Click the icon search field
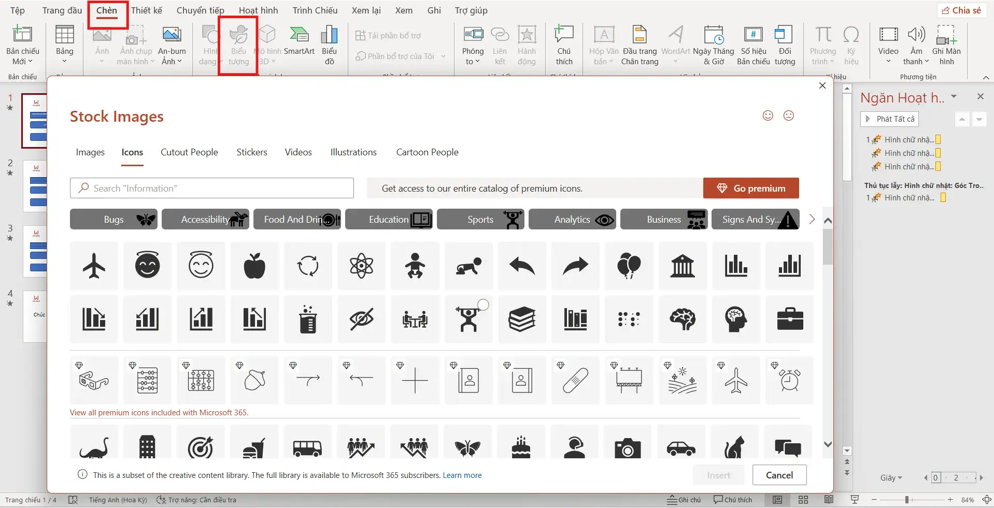 pyautogui.click(x=212, y=188)
